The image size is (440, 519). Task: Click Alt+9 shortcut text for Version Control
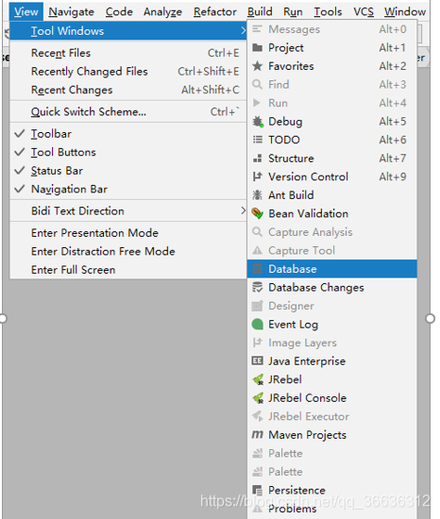coord(393,176)
